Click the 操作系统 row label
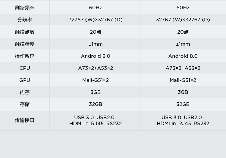 [25, 56]
